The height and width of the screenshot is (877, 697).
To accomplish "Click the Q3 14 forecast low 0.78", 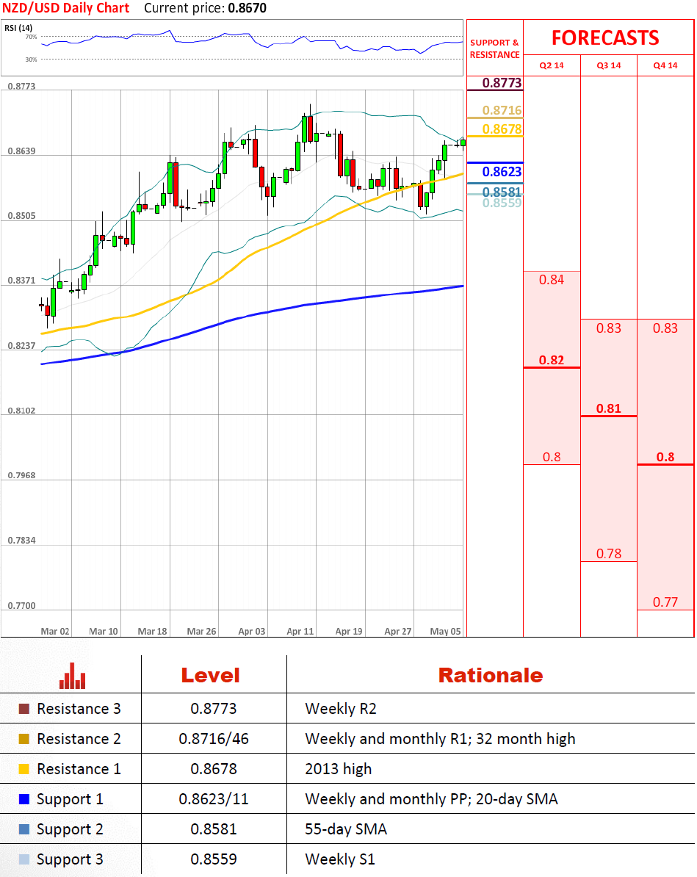I will coord(609,554).
